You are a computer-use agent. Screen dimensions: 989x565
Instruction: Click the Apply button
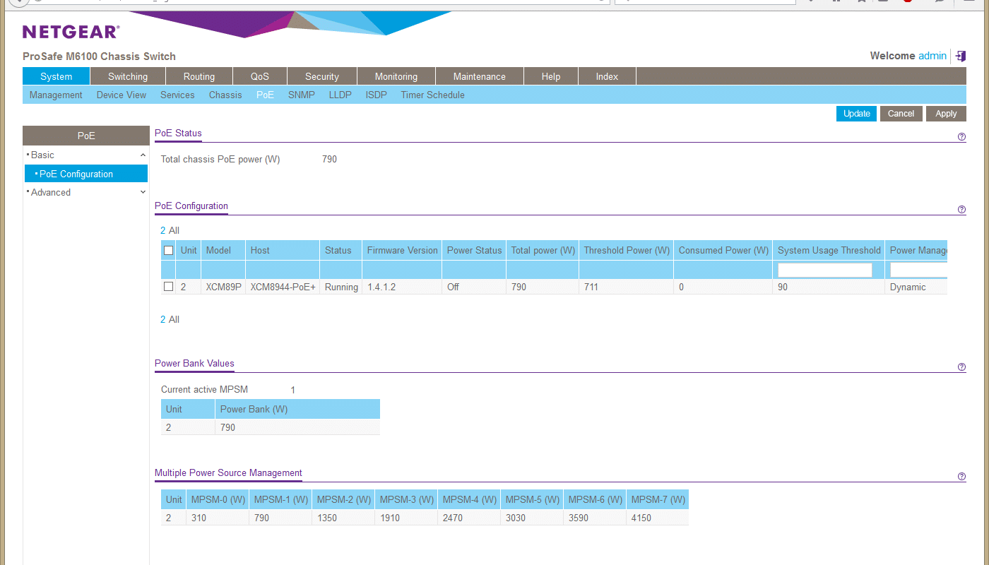[x=946, y=114]
